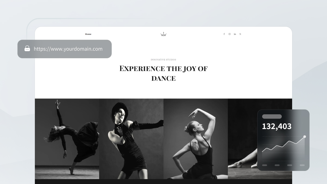This screenshot has width=327, height=184.
Task: Click the first axis tick under the chart
Action: click(265, 165)
